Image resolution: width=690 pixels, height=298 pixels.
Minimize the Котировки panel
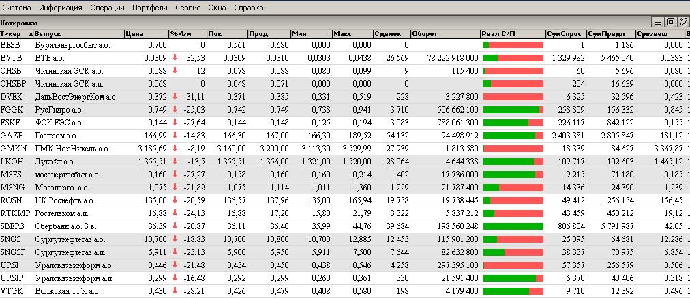(x=659, y=22)
